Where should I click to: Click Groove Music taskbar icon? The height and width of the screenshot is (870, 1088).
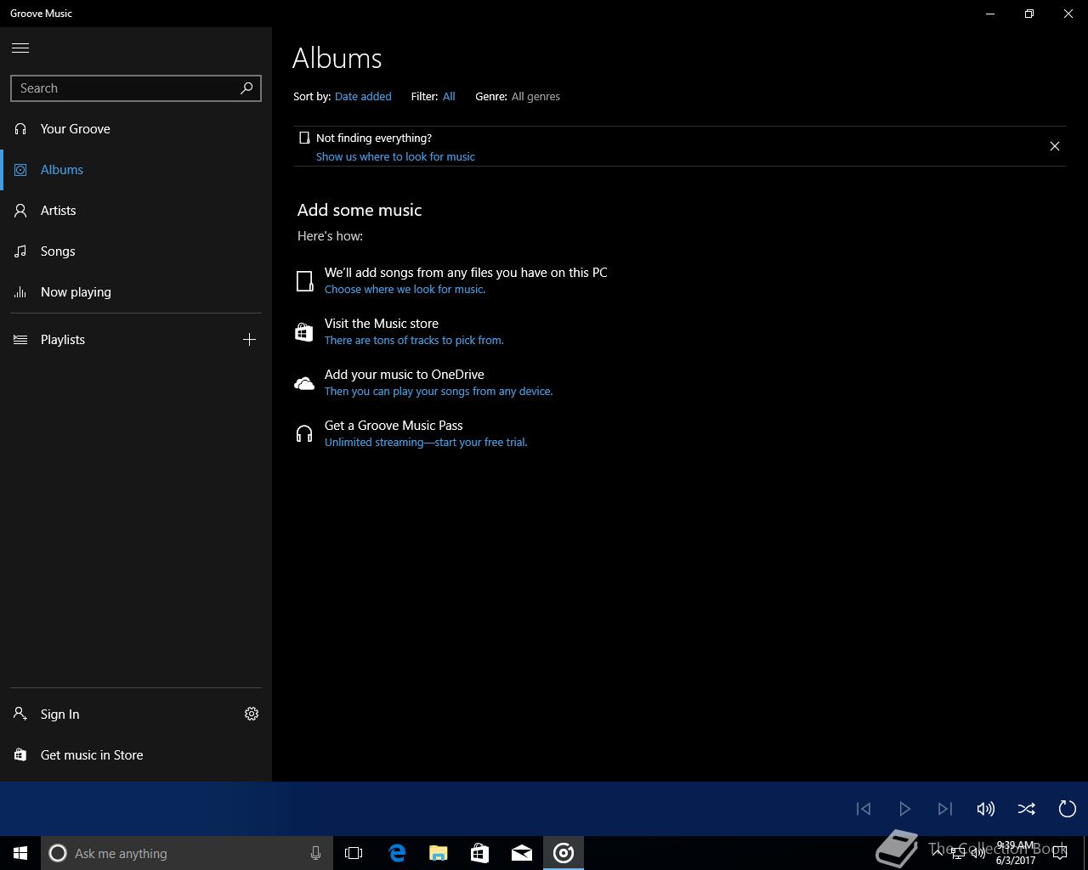(x=564, y=853)
